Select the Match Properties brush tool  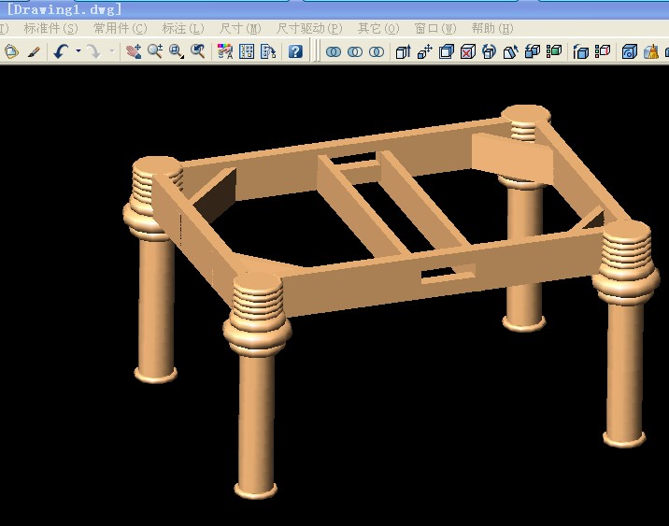point(34,51)
